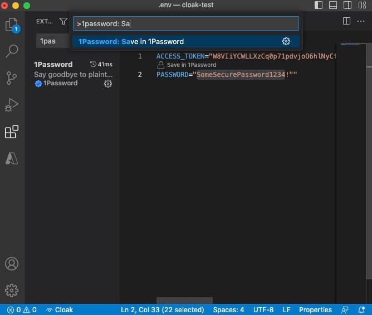The image size is (372, 315).
Task: Open the Azure view icon
Action: coord(11,158)
